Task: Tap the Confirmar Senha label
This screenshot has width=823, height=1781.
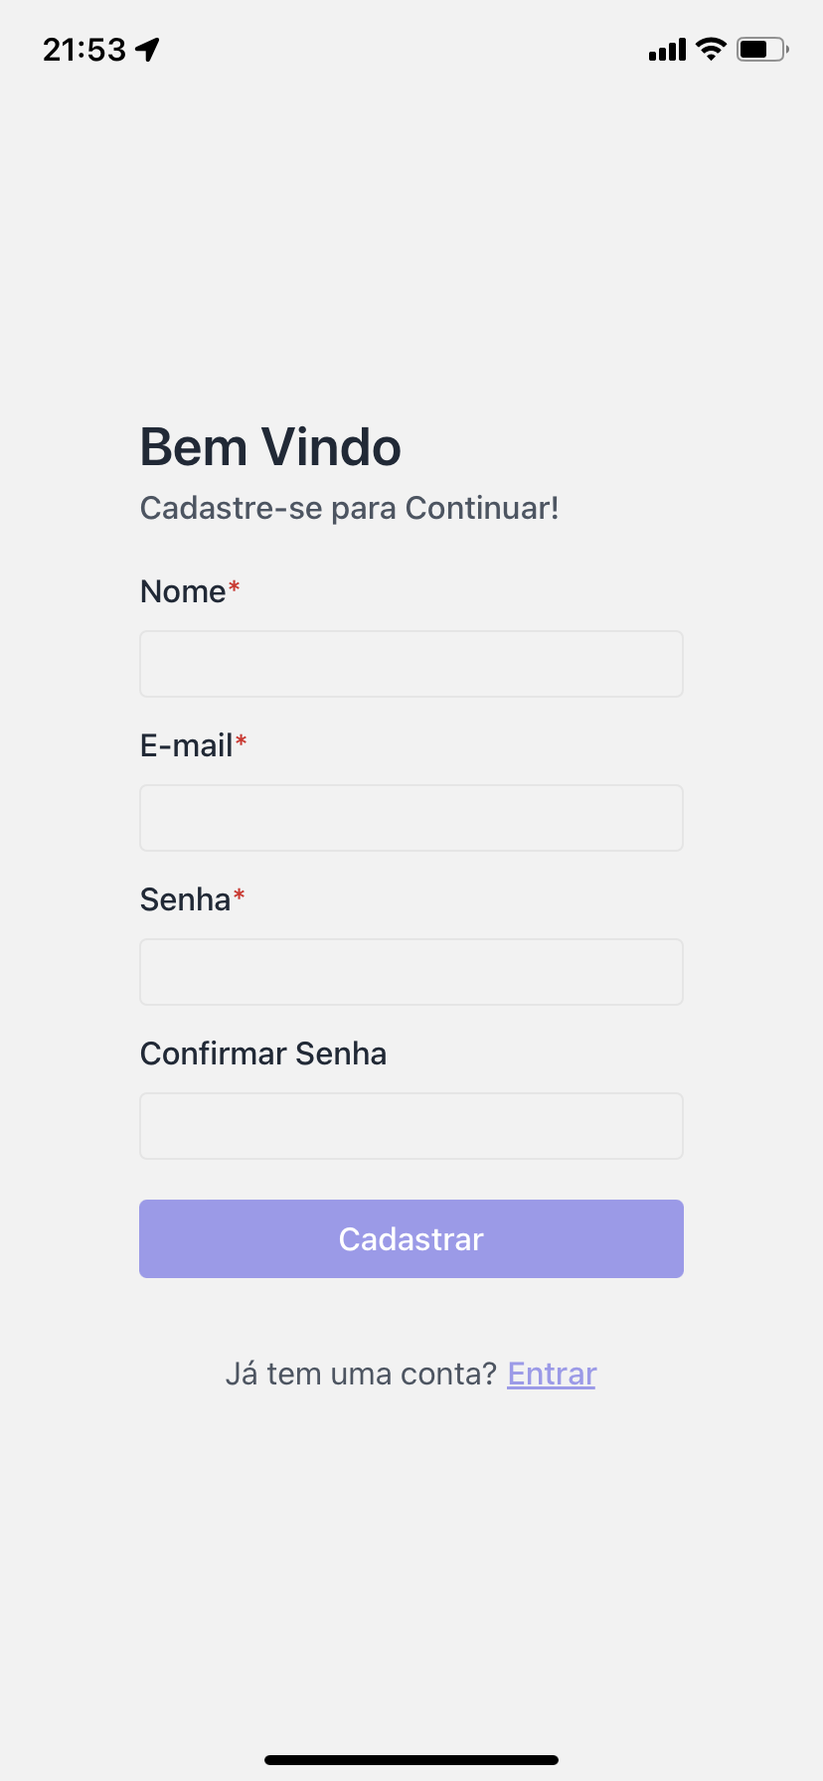Action: 263,1053
